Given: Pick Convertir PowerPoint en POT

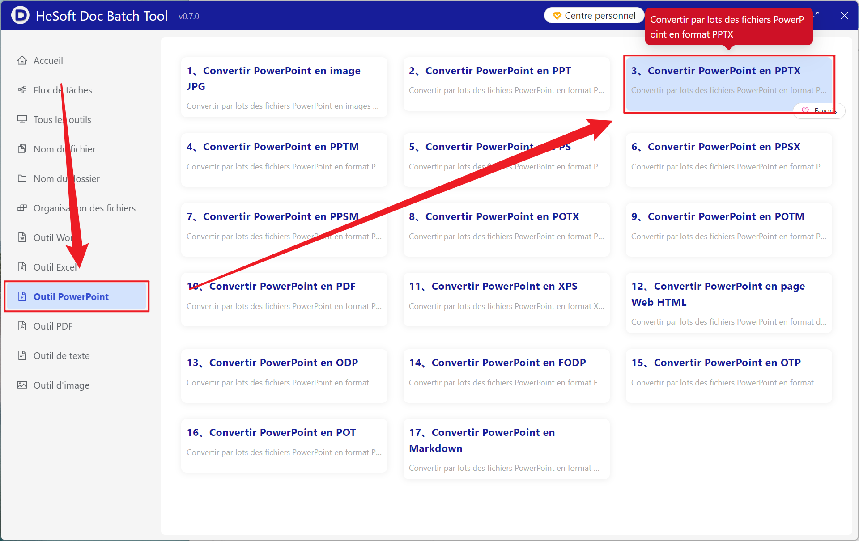Looking at the screenshot, I should pyautogui.click(x=284, y=446).
